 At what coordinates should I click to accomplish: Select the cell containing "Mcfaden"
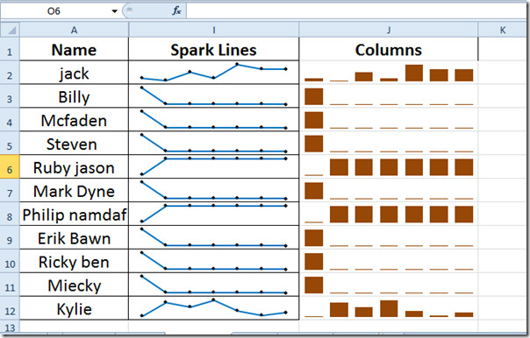point(74,120)
